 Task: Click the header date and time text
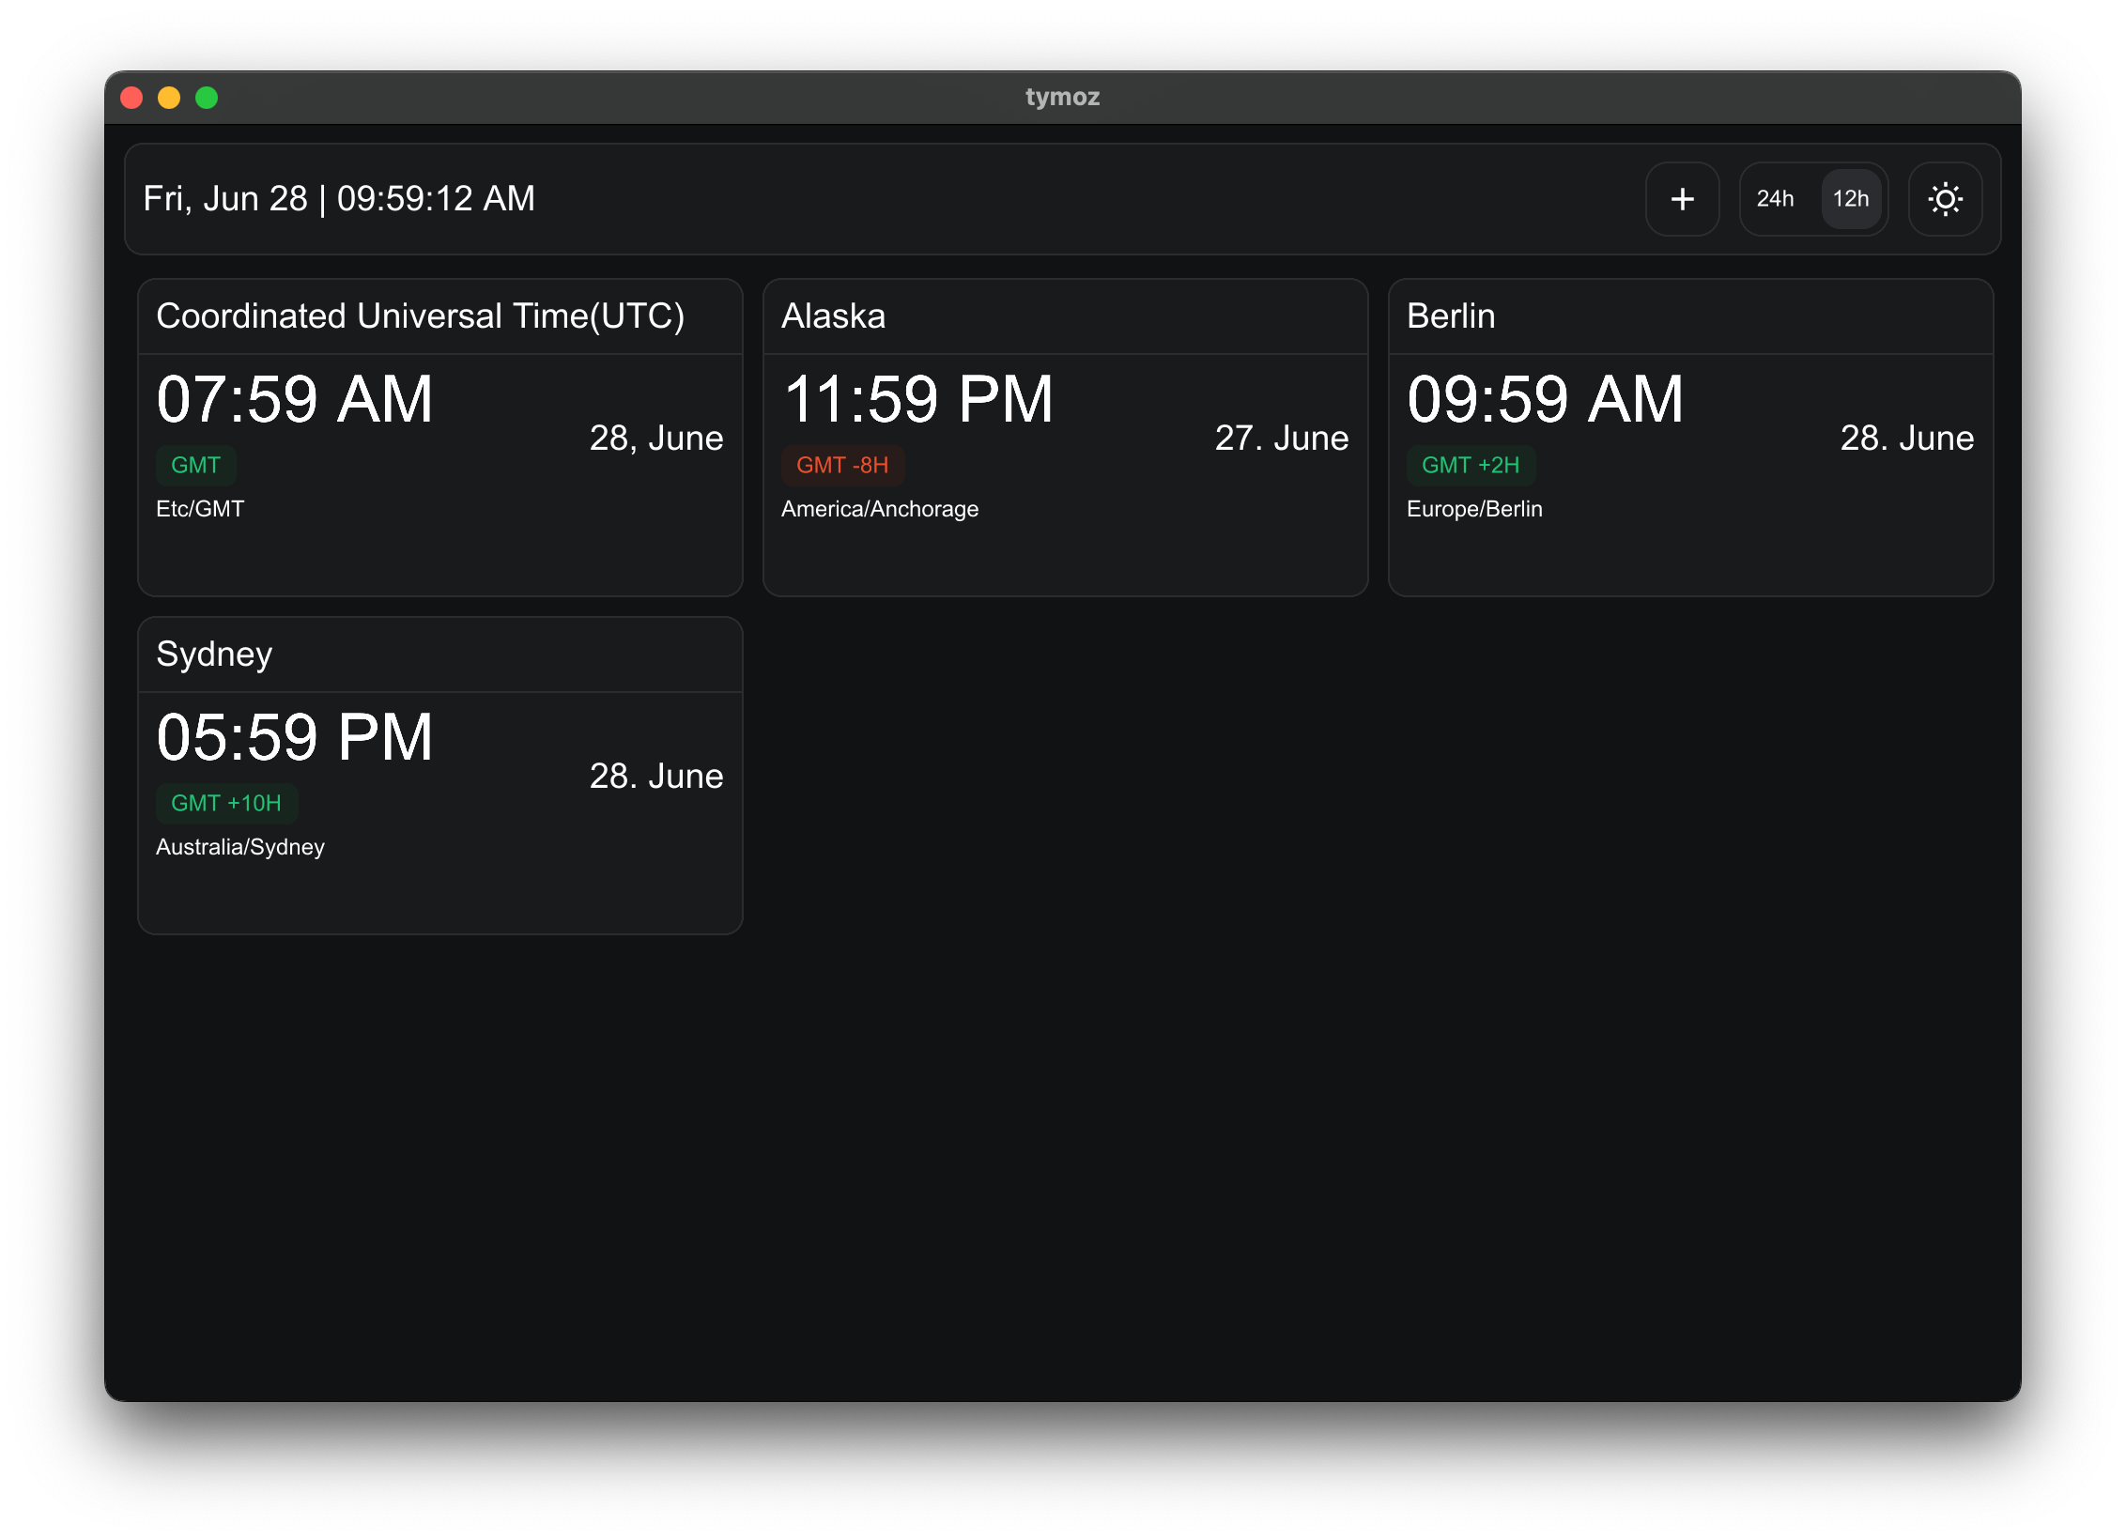(x=339, y=199)
